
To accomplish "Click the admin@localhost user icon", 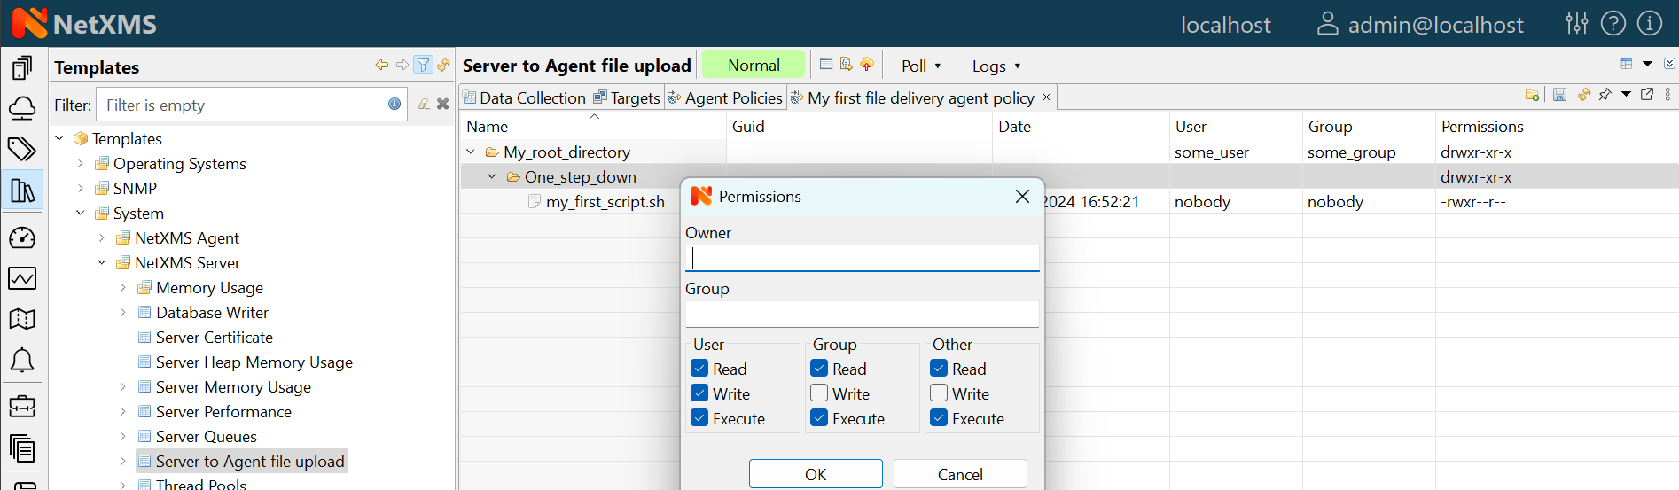I will (1327, 24).
